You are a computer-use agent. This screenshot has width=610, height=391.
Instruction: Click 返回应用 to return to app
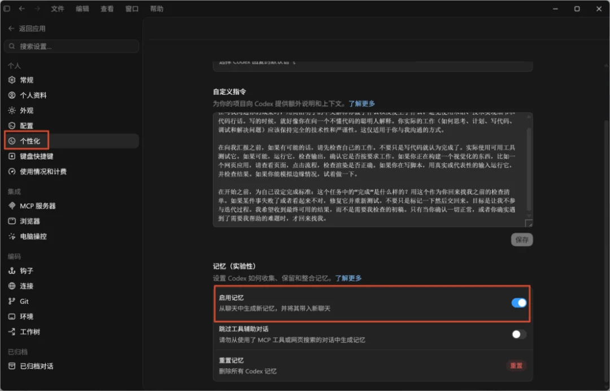point(32,28)
